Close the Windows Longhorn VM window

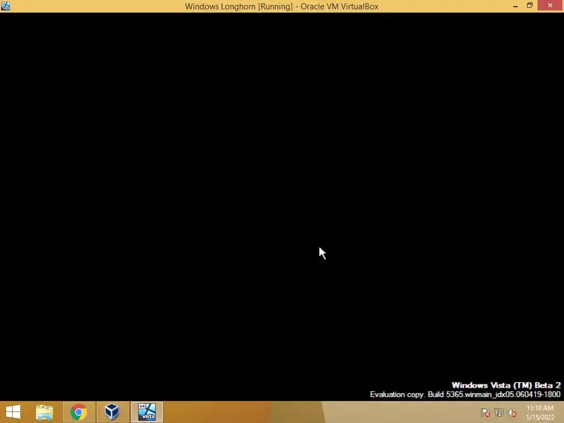pos(550,6)
